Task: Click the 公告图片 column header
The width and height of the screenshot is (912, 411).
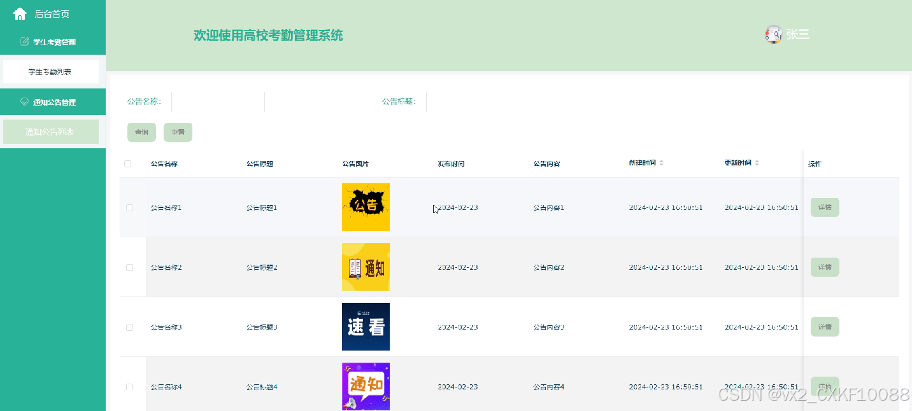Action: tap(355, 164)
